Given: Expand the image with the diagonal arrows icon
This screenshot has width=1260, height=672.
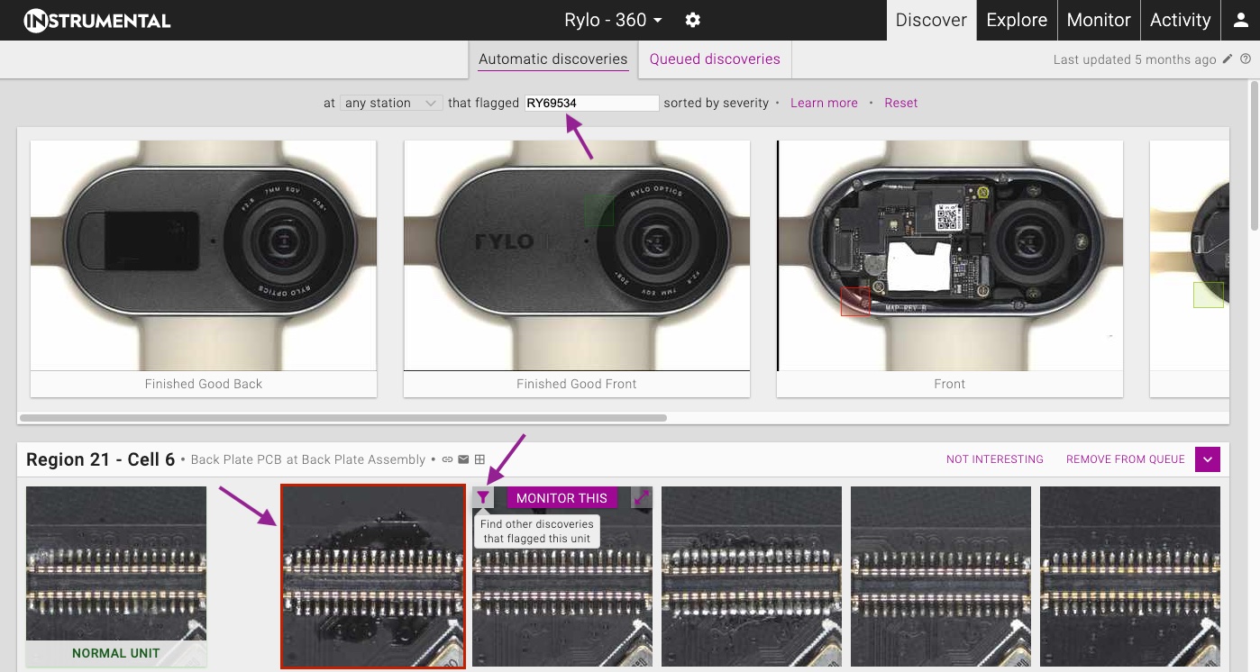Looking at the screenshot, I should tap(641, 497).
